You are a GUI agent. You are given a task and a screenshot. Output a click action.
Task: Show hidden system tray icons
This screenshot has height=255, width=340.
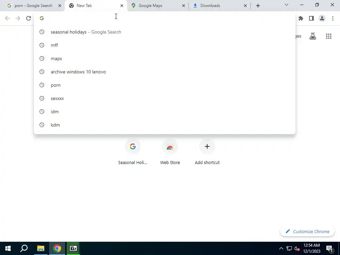(281, 248)
